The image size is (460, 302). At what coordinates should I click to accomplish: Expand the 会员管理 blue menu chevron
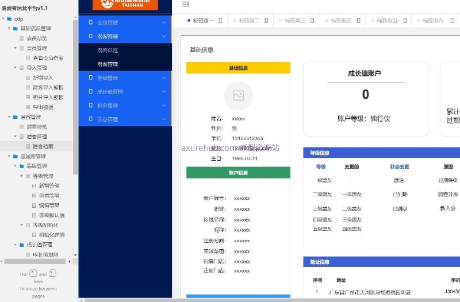click(164, 22)
